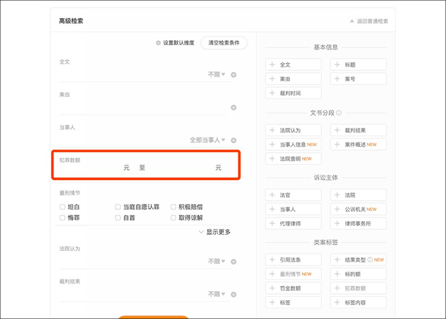Viewport: 446px width, 319px height.
Task: Tick the 当庭自愿认罪 checkbox
Action: point(118,206)
